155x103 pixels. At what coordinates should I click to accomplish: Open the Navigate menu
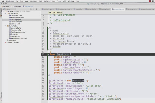(x=33, y=1)
